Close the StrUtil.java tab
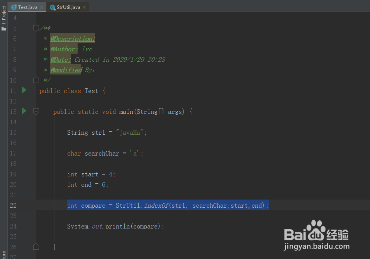 (x=84, y=7)
